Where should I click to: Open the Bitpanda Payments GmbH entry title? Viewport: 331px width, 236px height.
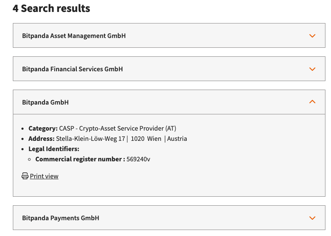point(60,218)
